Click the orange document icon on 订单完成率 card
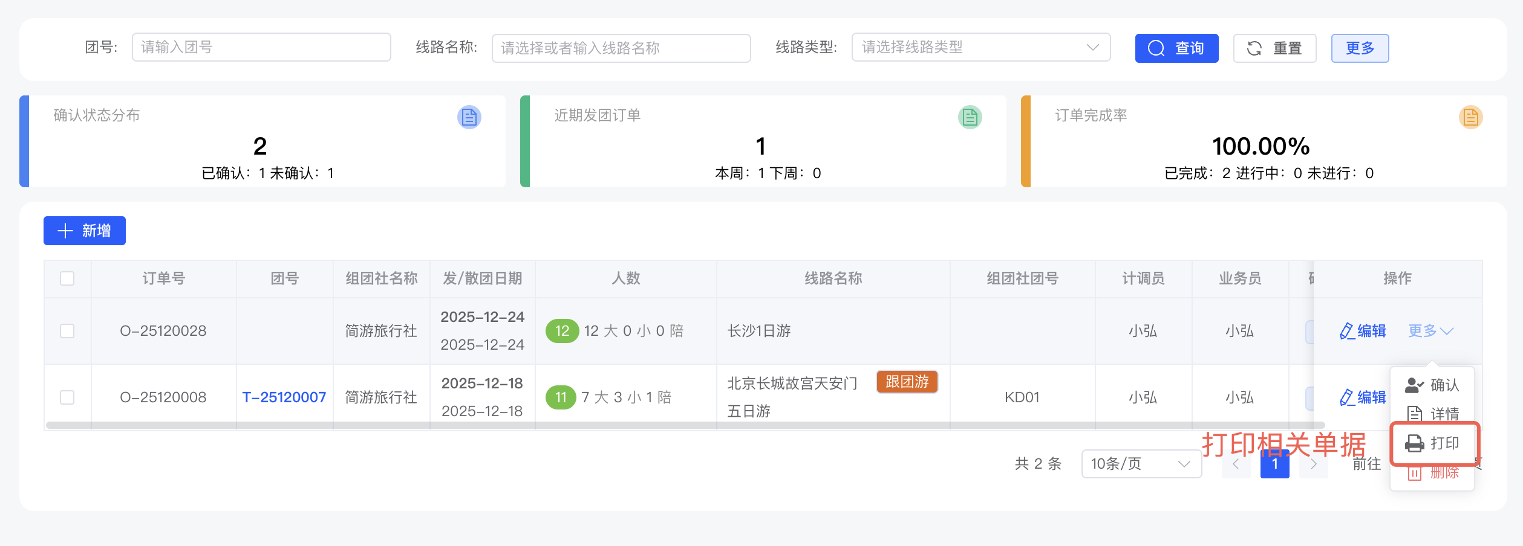 [1471, 117]
